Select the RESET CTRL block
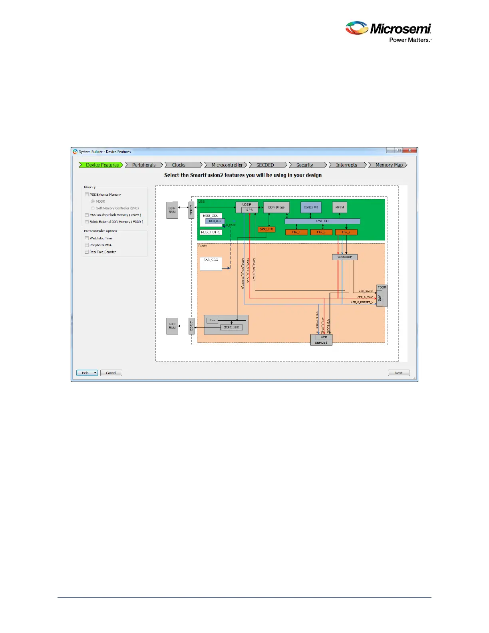The width and height of the screenshot is (489, 633). click(211, 232)
